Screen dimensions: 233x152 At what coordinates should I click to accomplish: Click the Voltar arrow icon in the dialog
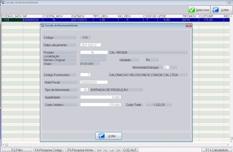tap(102, 136)
